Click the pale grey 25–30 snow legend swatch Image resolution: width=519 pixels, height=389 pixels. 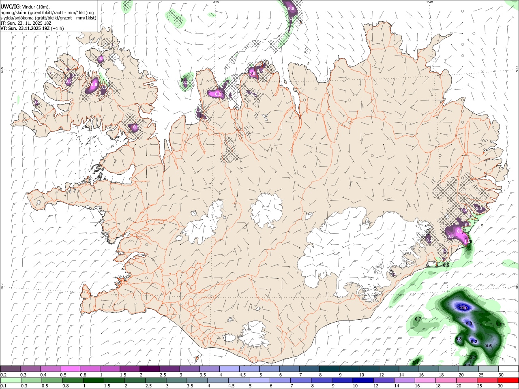(x=488, y=369)
